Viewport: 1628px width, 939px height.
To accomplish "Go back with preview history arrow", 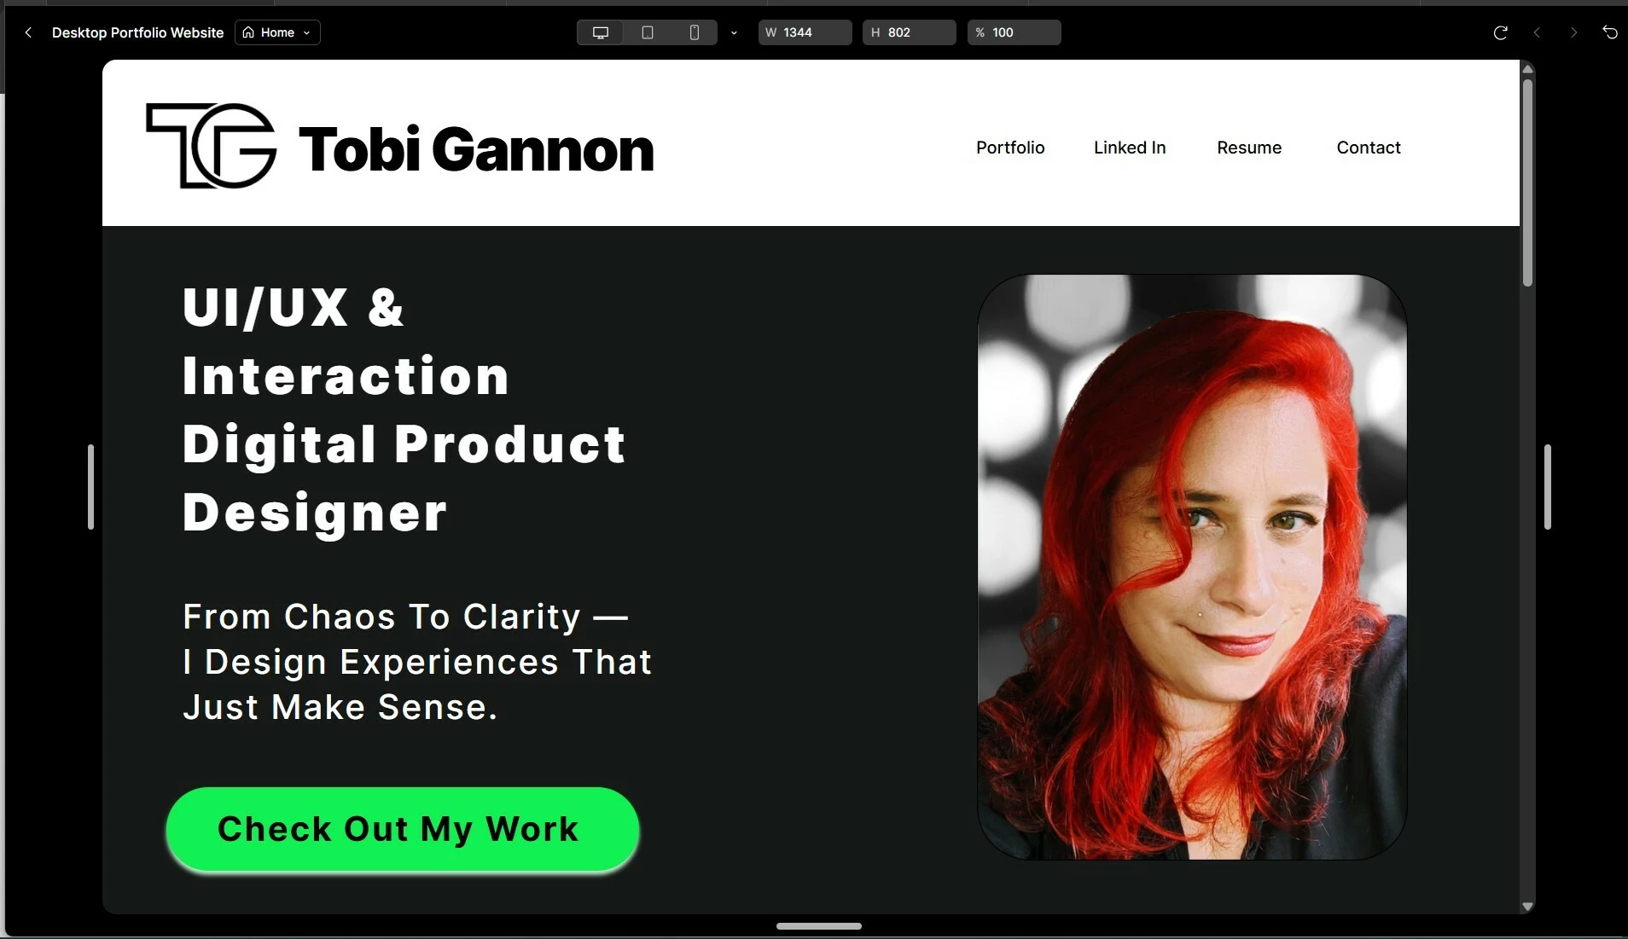I will (x=1537, y=32).
